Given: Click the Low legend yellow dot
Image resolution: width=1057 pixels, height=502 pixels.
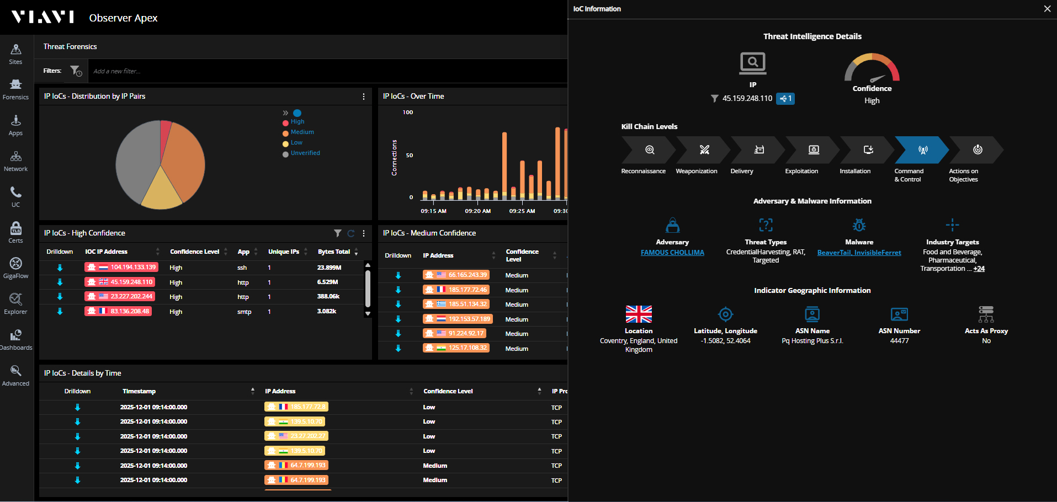Looking at the screenshot, I should click(x=285, y=143).
